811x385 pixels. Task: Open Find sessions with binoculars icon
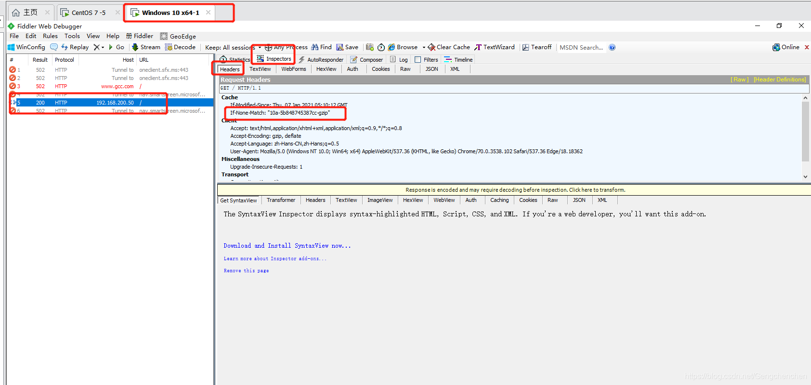(x=321, y=47)
